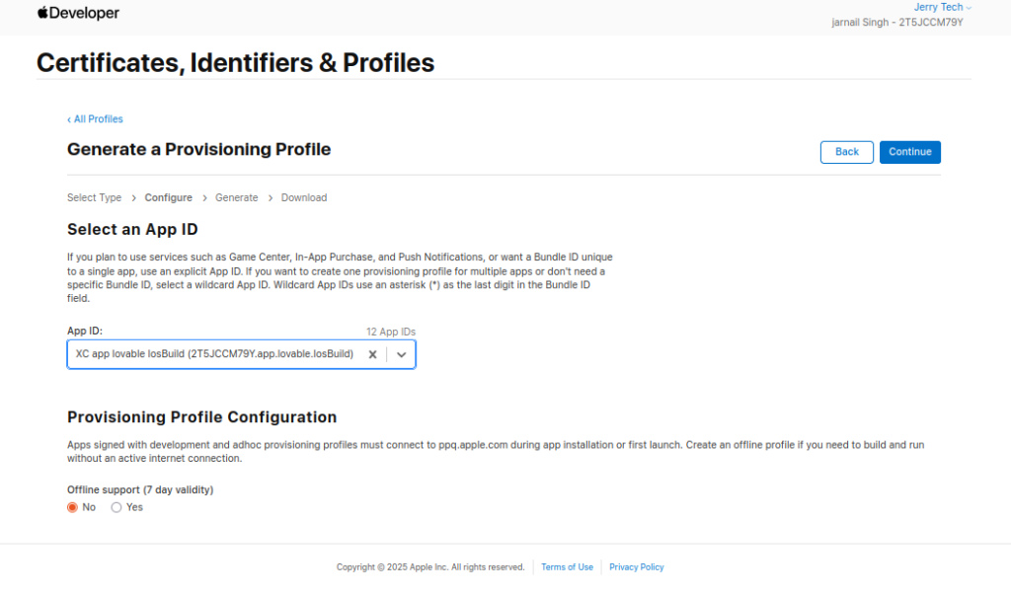Click the Select Type breadcrumb step
Screen dimensions: 1011x595
(x=94, y=198)
